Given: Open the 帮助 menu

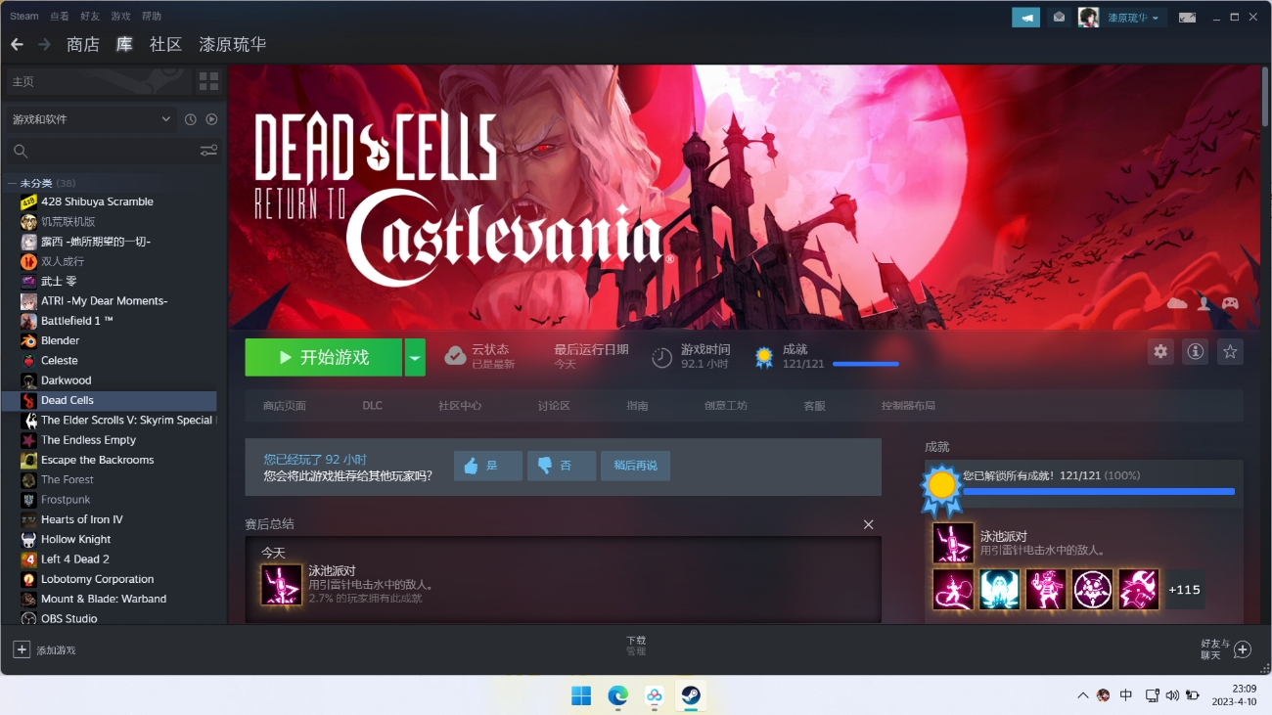Looking at the screenshot, I should click(x=152, y=16).
